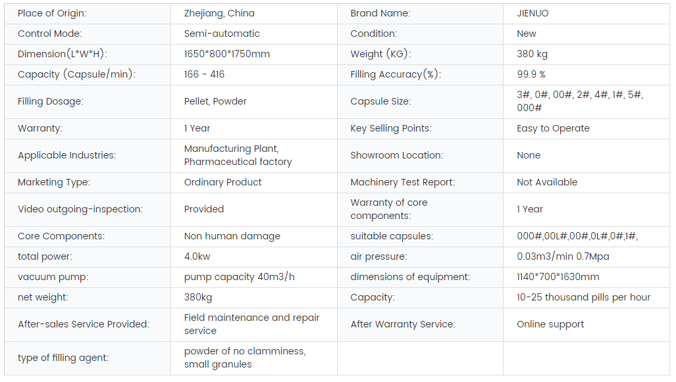This screenshot has width=676, height=382.
Task: Select the Semi-automatic control mode value
Action: click(x=222, y=34)
